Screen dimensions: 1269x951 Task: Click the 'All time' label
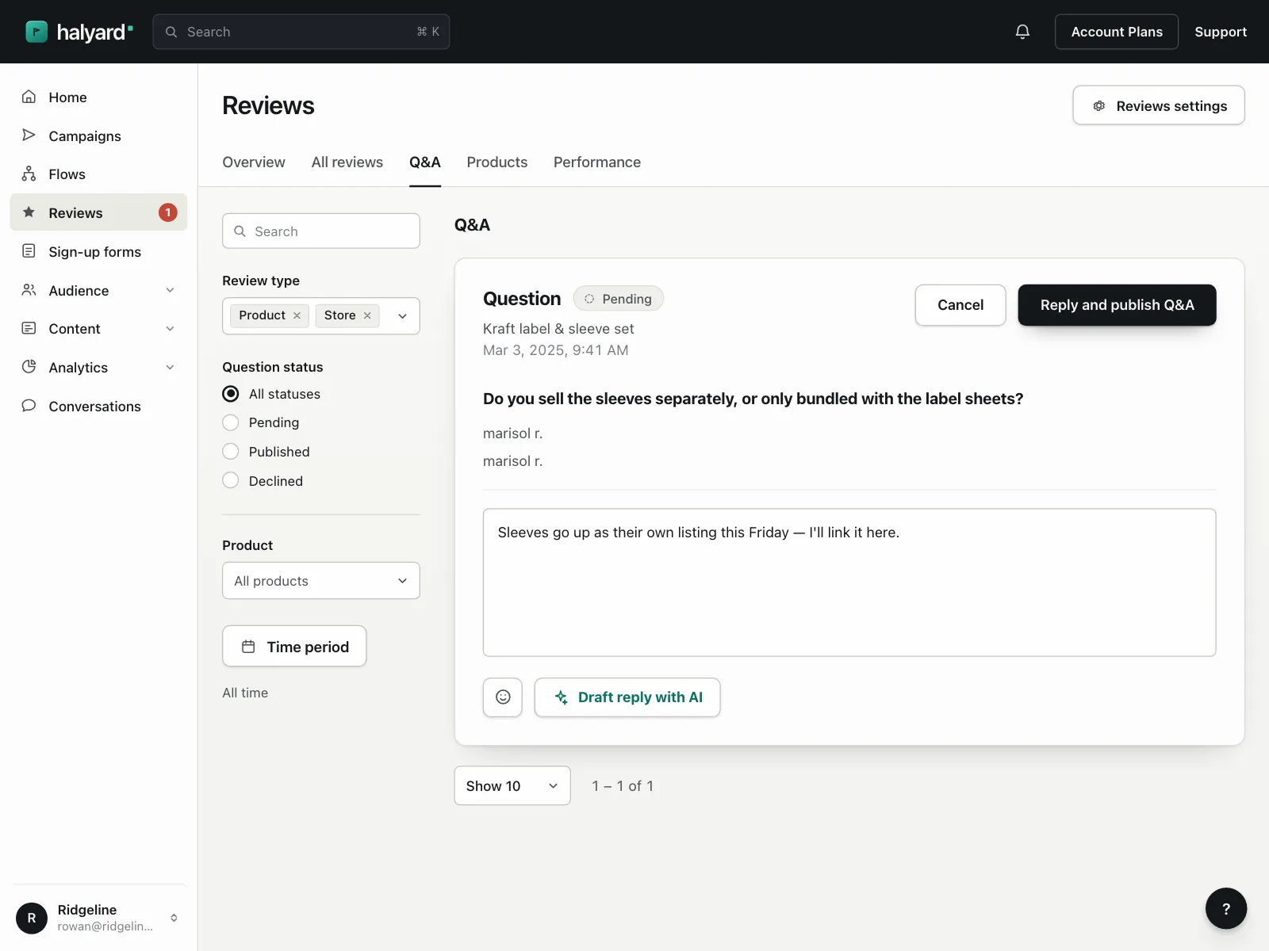245,693
